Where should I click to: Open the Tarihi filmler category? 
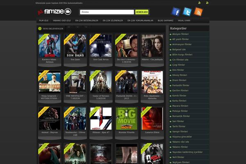(179, 126)
